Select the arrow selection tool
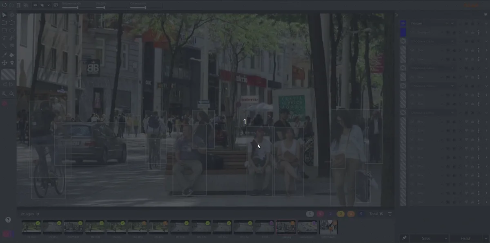The width and height of the screenshot is (490, 243). coord(4,15)
